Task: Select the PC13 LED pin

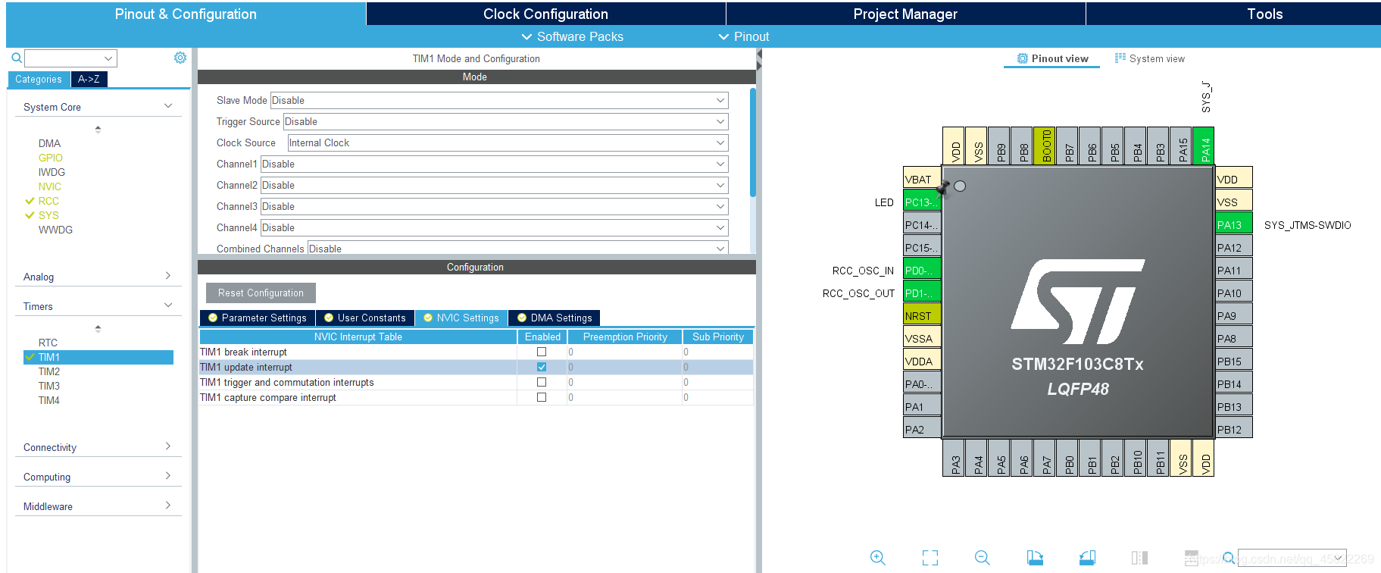Action: 922,202
